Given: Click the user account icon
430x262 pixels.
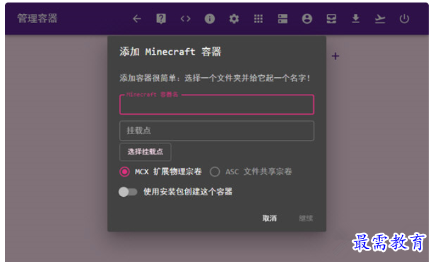Looking at the screenshot, I should coord(307,19).
